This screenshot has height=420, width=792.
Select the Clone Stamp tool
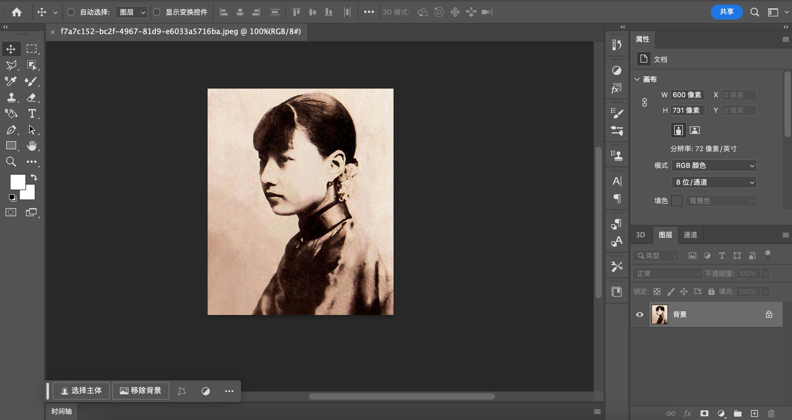point(11,98)
